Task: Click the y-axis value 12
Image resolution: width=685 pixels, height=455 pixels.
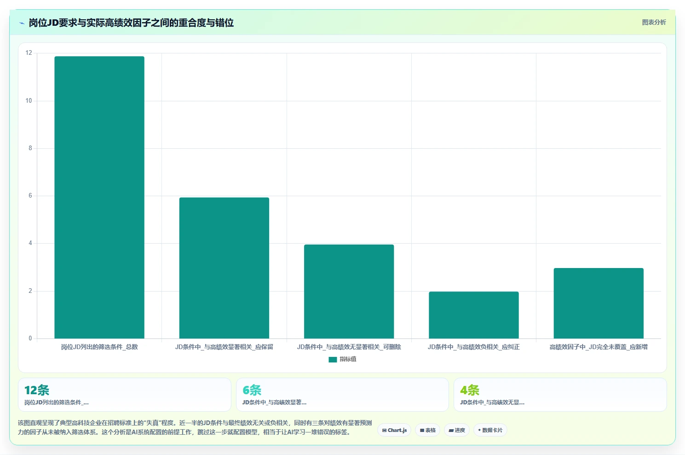Action: pyautogui.click(x=29, y=53)
